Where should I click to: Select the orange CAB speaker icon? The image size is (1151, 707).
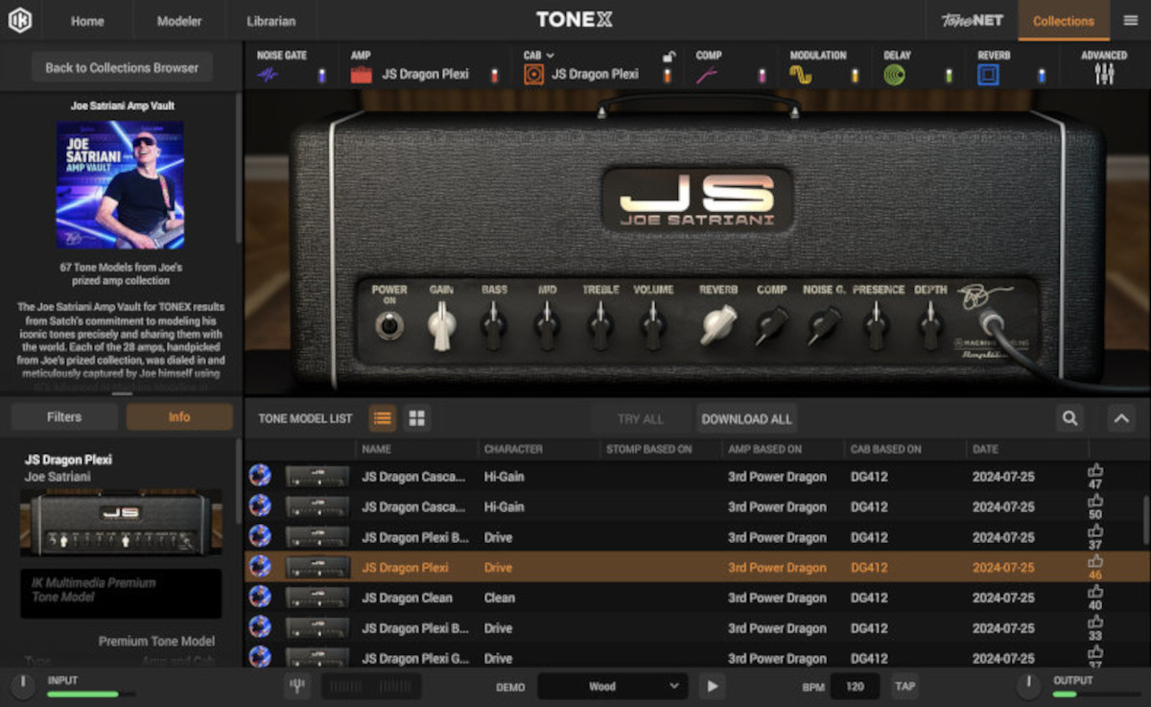tap(534, 74)
